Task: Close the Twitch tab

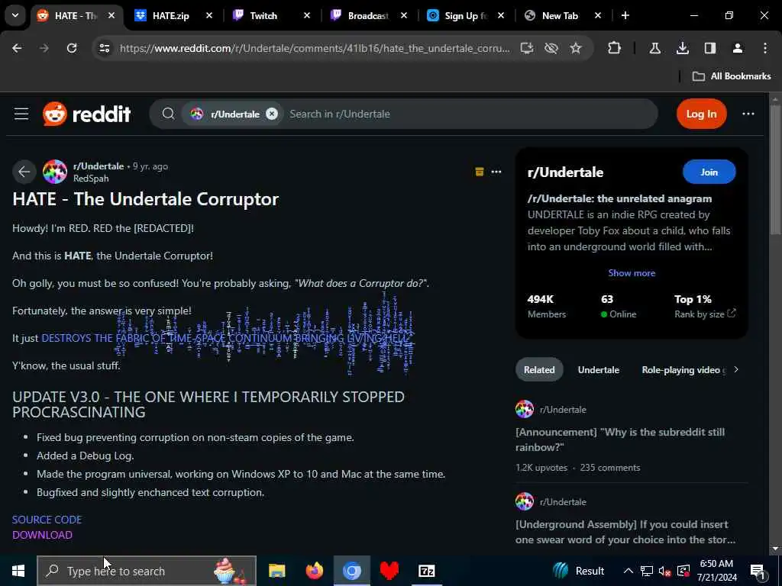Action: 307,16
